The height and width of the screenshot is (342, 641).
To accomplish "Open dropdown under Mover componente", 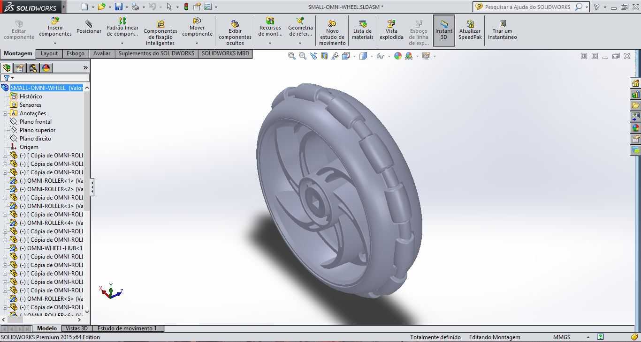I will point(197,43).
